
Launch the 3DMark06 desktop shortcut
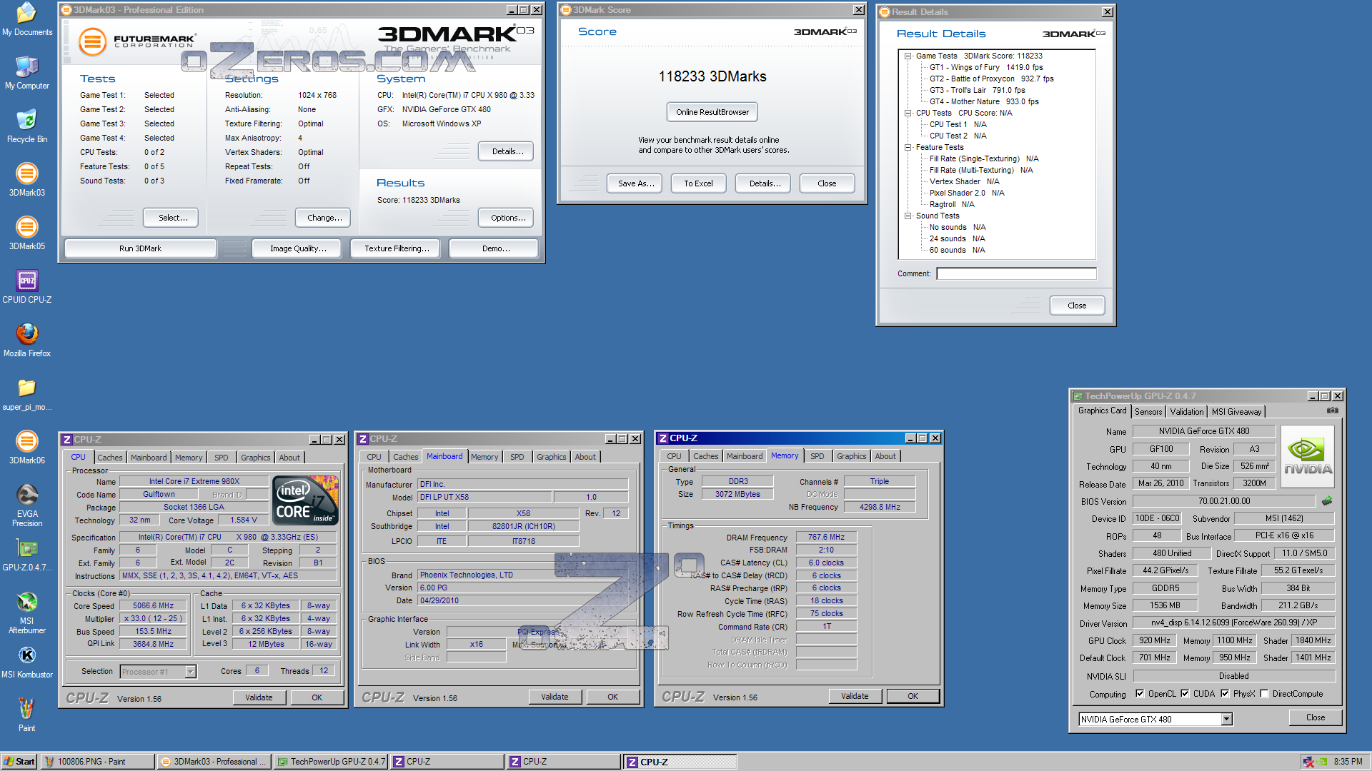(26, 448)
